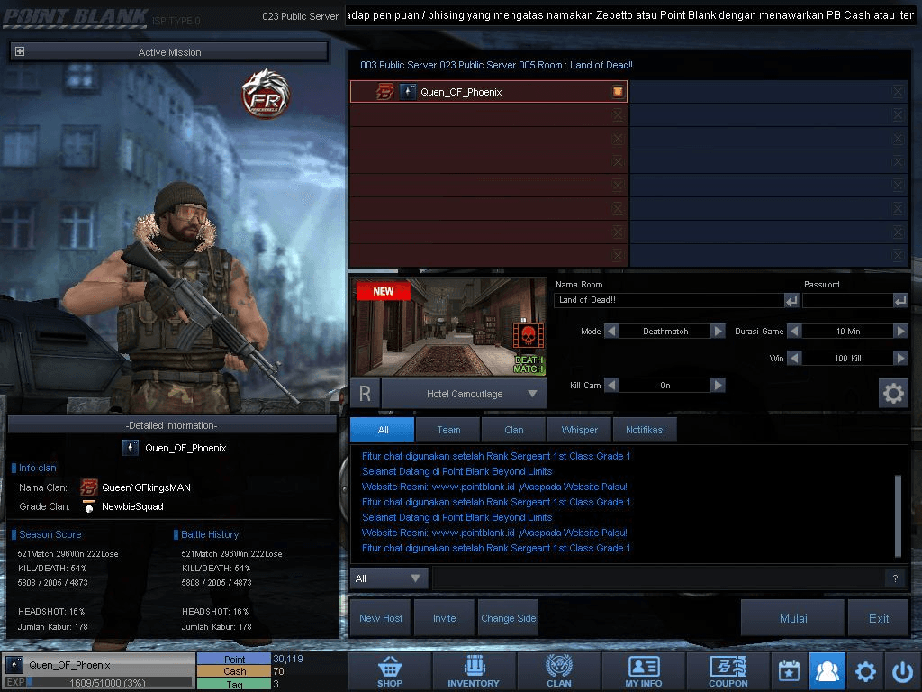Click the FR clan emblem logo
The width and height of the screenshot is (922, 692).
[266, 94]
